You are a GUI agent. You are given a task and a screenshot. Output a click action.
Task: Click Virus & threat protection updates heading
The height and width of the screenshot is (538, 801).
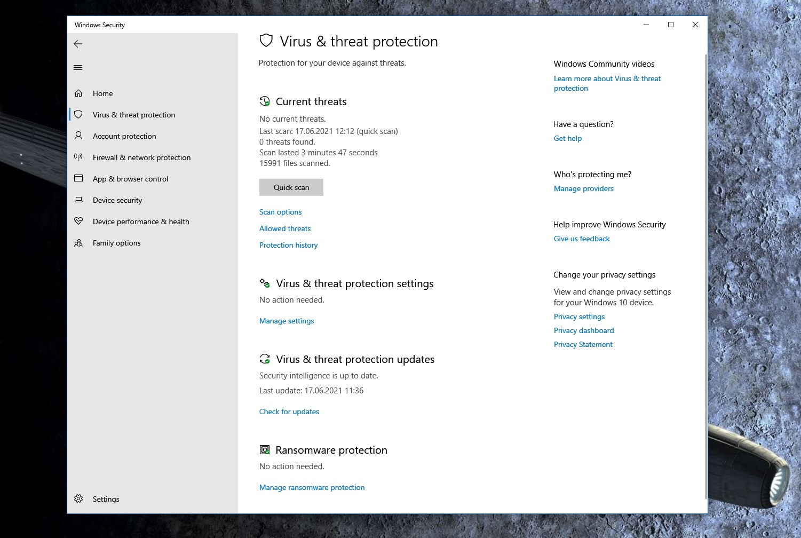coord(355,359)
